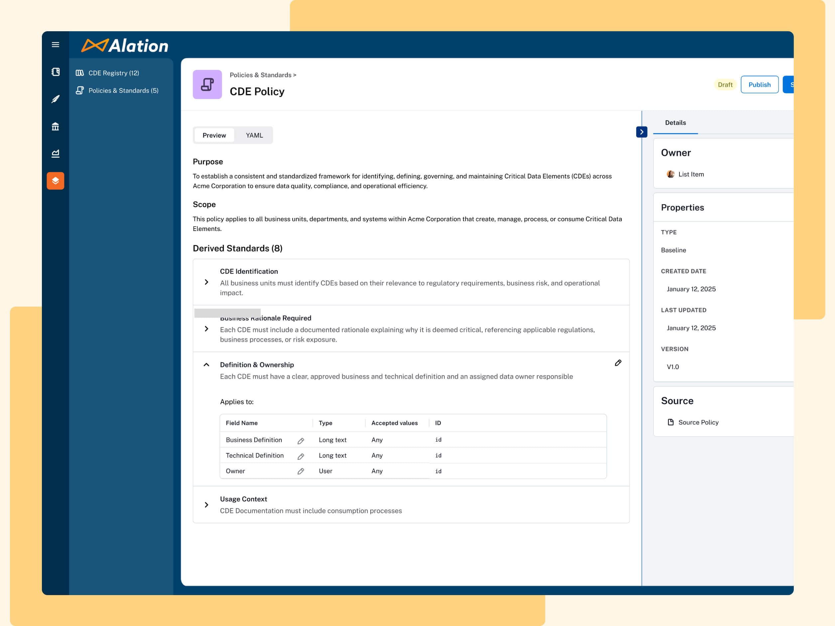Click the CDE Registry book icon
Viewport: 835px width, 626px height.
pos(80,72)
